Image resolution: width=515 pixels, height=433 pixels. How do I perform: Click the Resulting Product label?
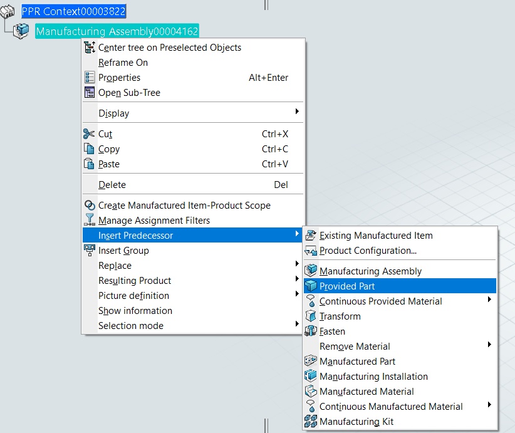pyautogui.click(x=135, y=281)
